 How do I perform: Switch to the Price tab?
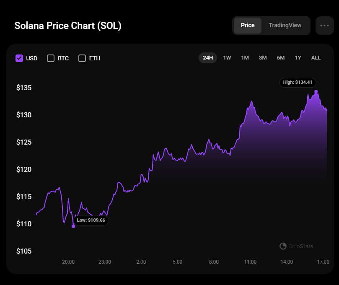tap(248, 26)
